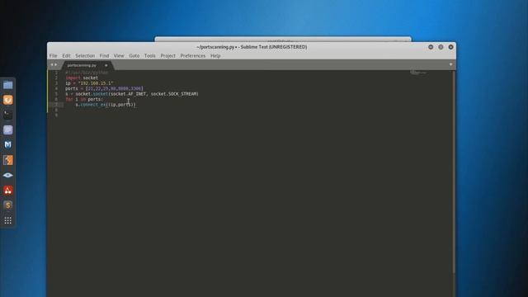Click the "for i in ports:" line
528x297 pixels.
[84, 99]
